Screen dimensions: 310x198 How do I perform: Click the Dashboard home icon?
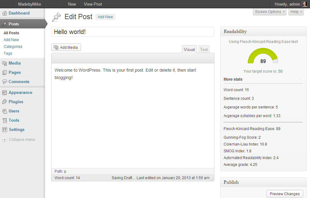coord(4,13)
